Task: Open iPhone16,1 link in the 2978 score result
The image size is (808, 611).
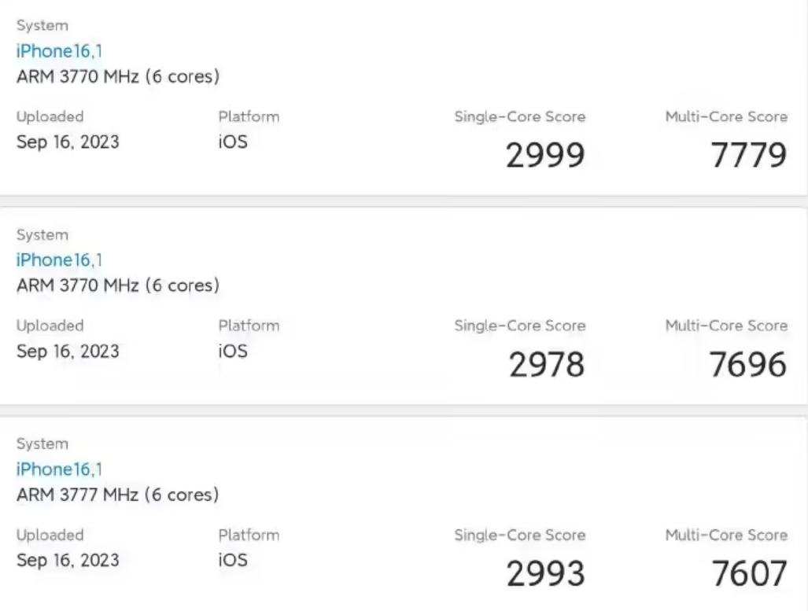Action: coord(59,260)
